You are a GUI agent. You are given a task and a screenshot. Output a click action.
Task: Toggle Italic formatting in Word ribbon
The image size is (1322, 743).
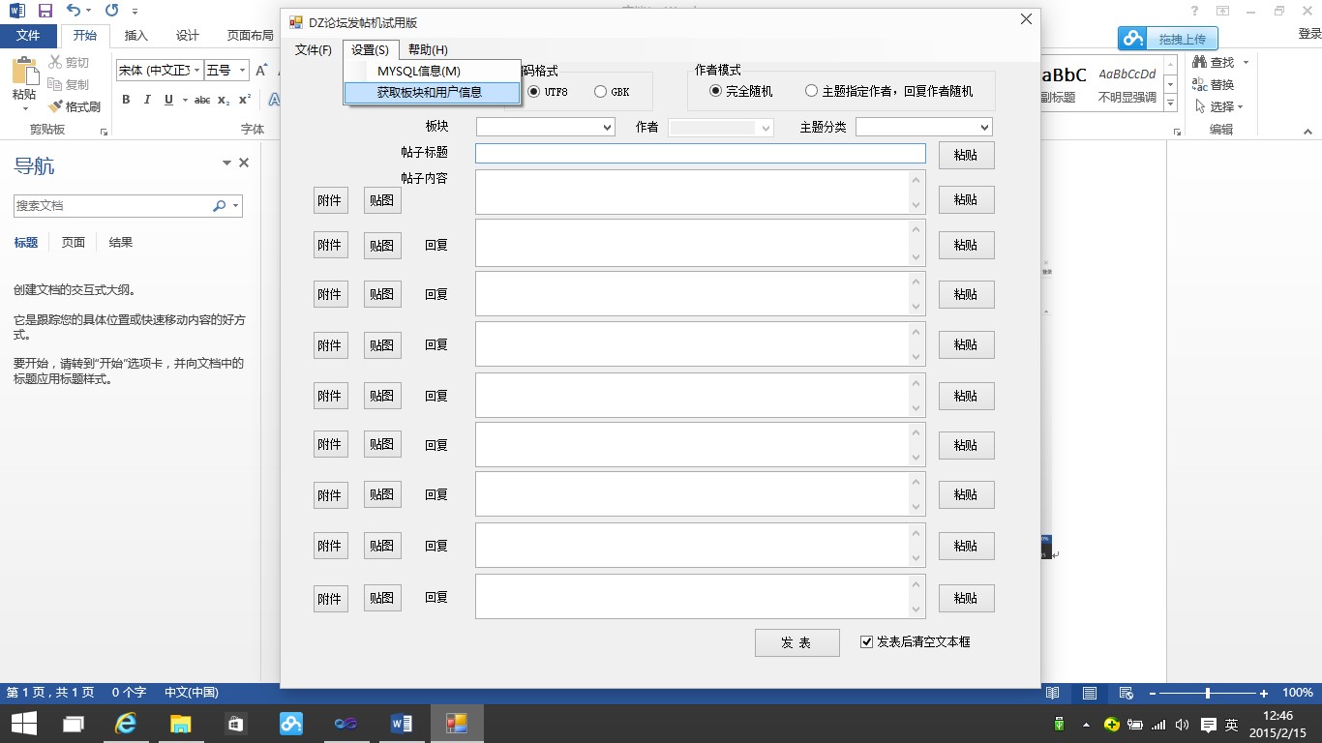pos(147,100)
